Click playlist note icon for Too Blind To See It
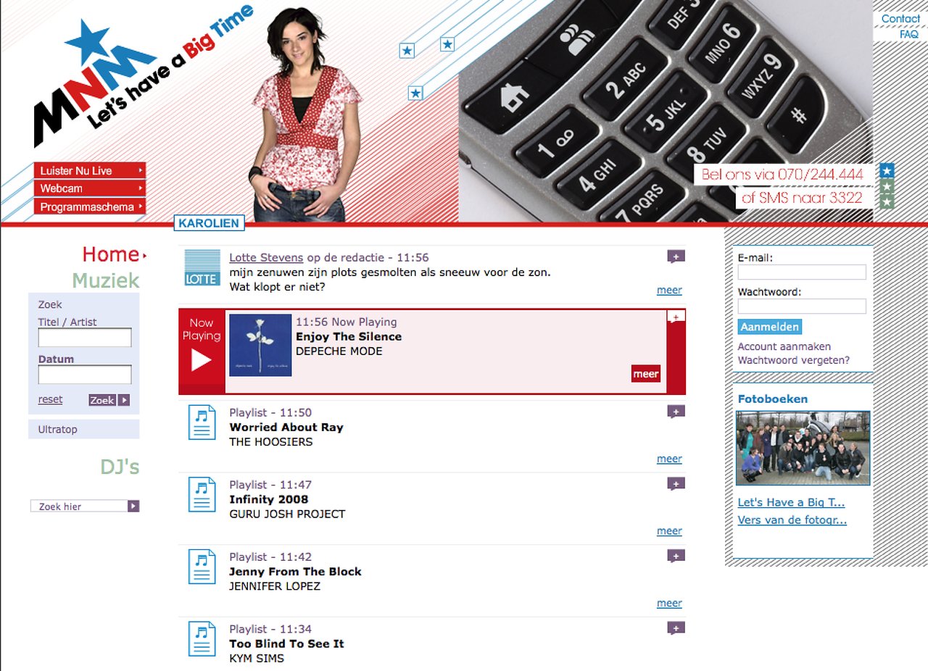This screenshot has height=671, width=928. pos(202,638)
